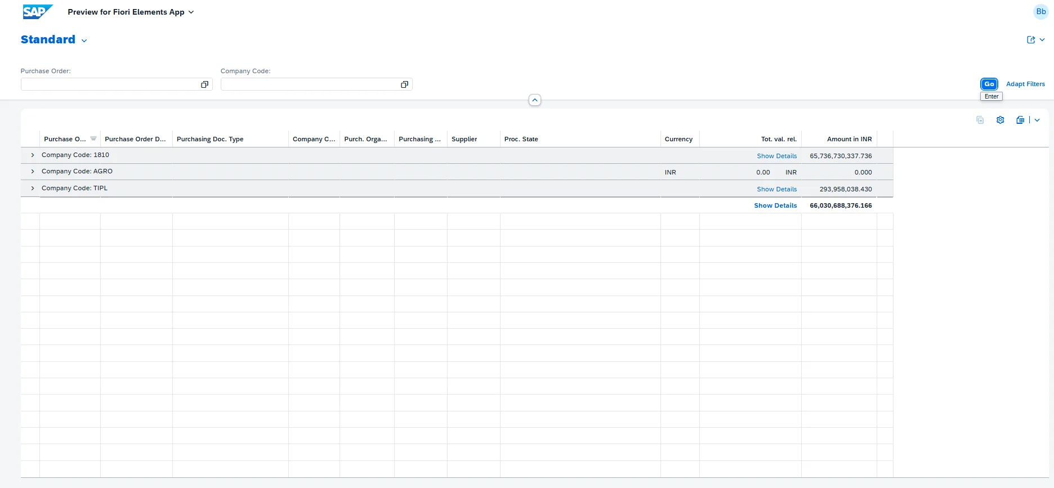The width and height of the screenshot is (1054, 488).
Task: Click Company C... column header
Action: tap(314, 139)
